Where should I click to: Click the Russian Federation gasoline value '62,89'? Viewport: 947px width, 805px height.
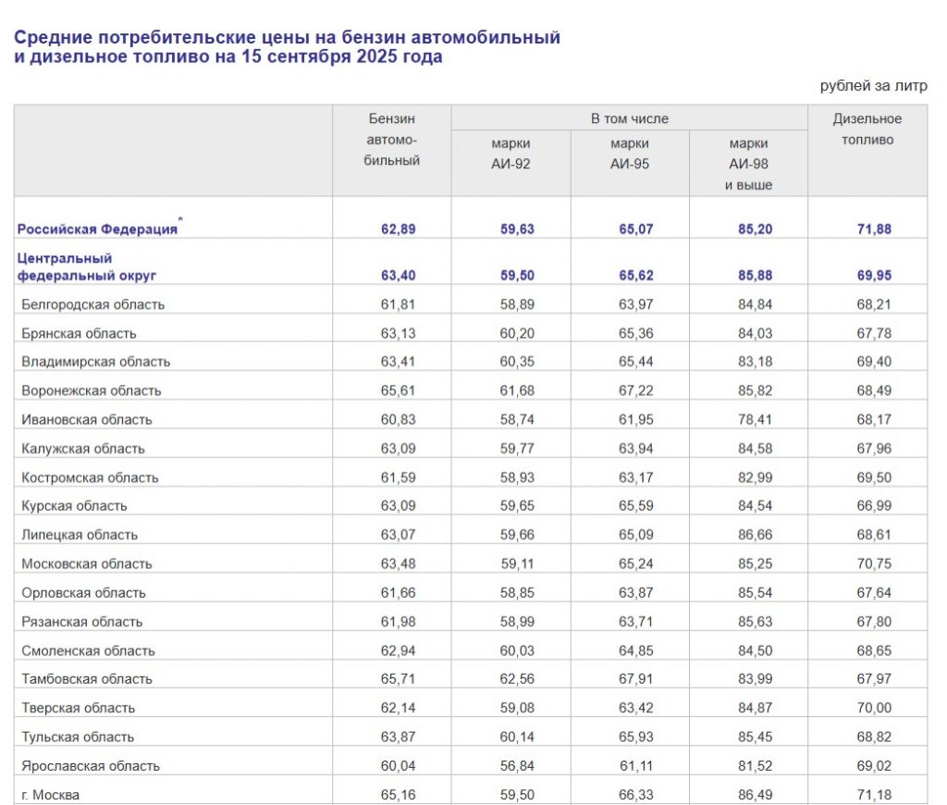pos(398,229)
